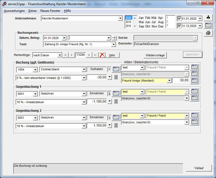Viewport: 216px width, 178px height.
Task: Click the speichern button
Action: click(192, 54)
